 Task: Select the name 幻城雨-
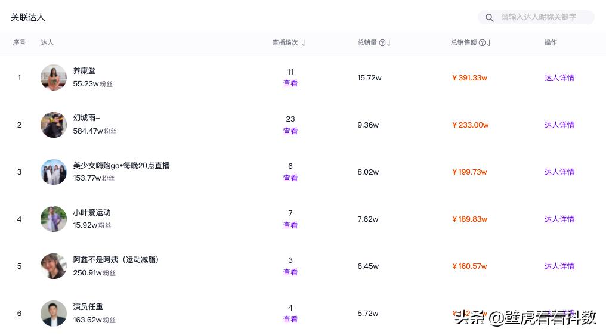point(86,118)
